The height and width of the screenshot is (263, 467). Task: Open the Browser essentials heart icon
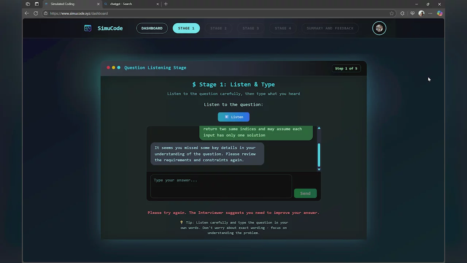[x=413, y=14]
